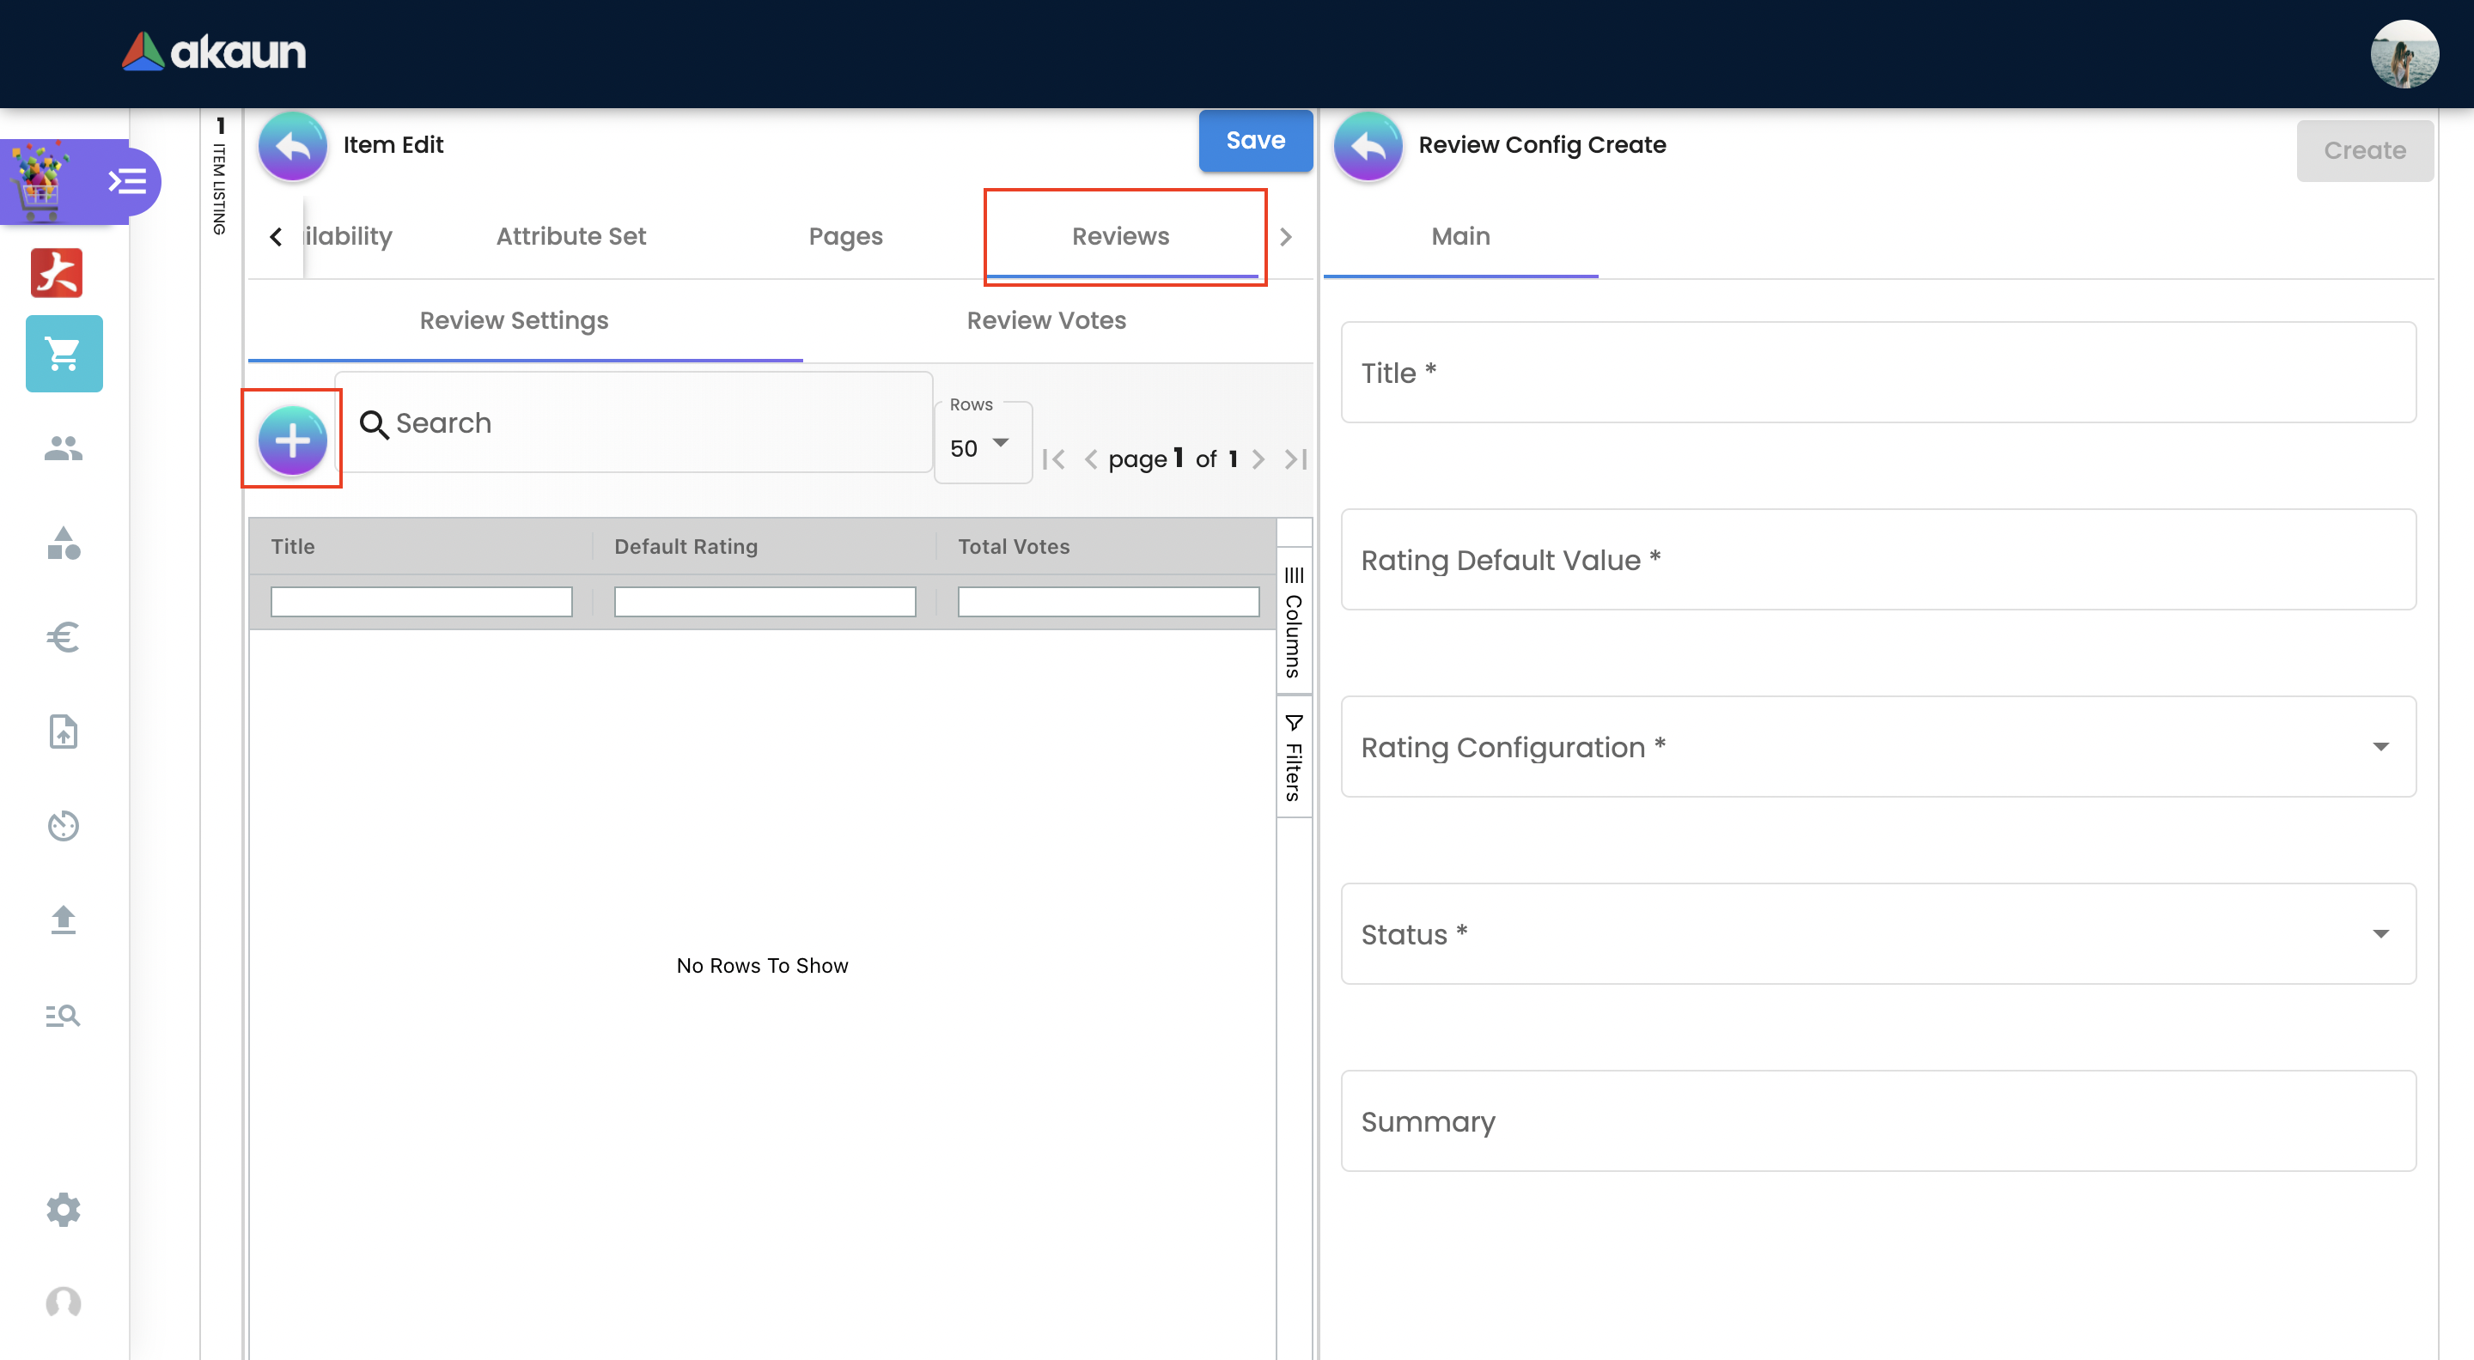This screenshot has width=2474, height=1360.
Task: Expand the Status dropdown
Action: pos(1878,934)
